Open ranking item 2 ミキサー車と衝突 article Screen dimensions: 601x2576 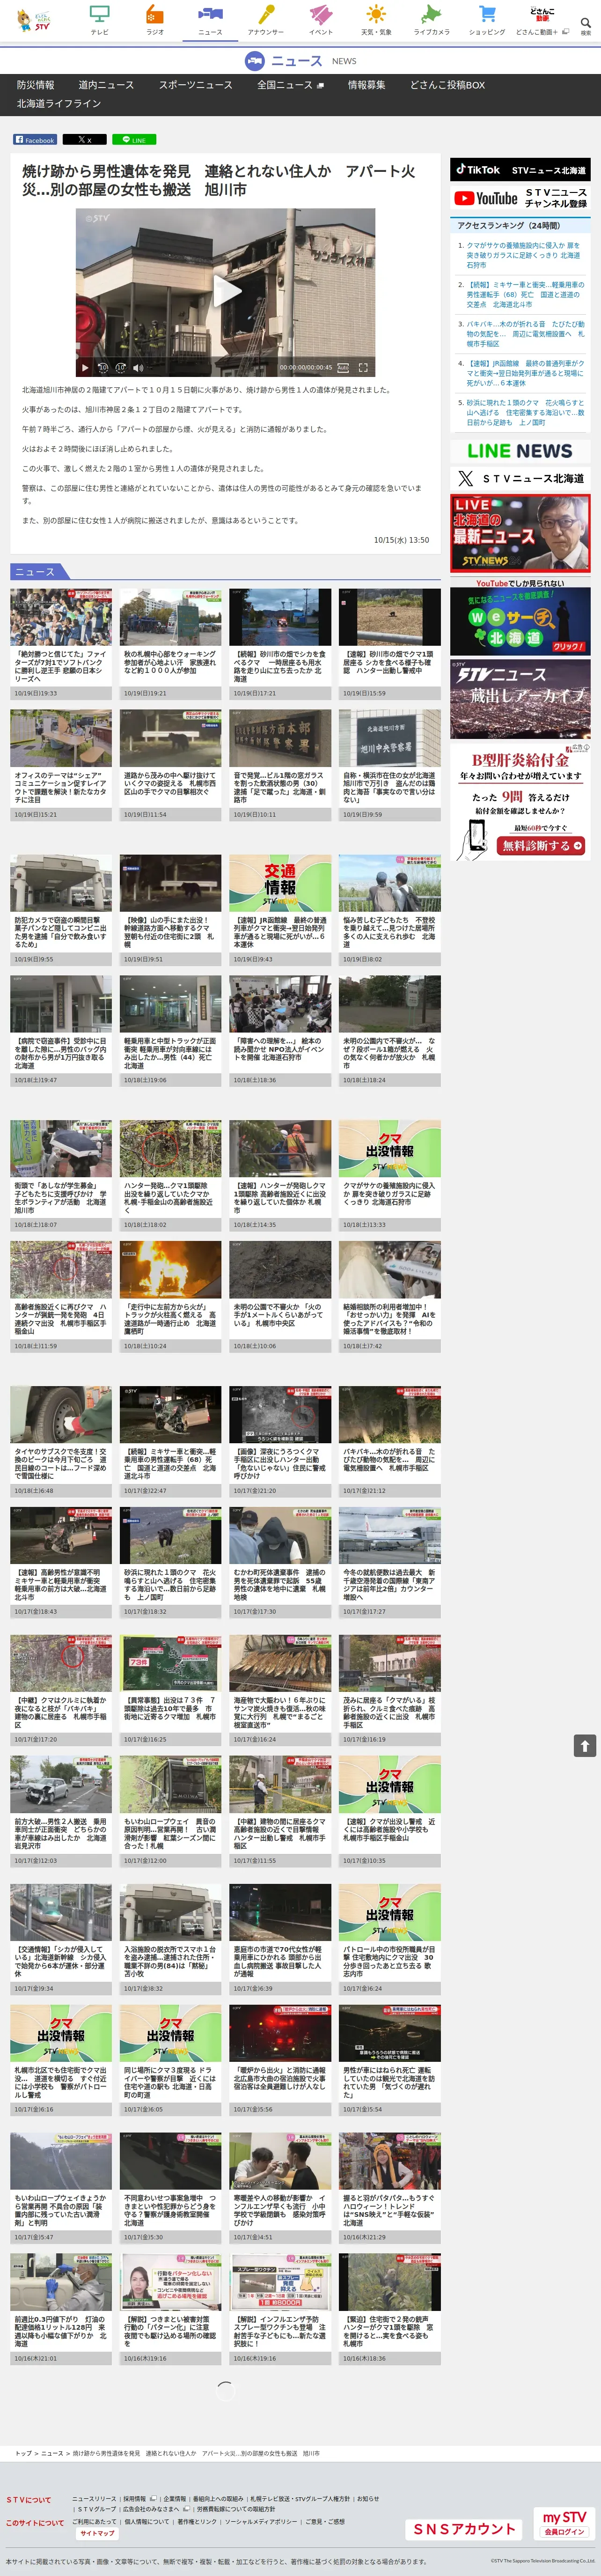coord(525,295)
